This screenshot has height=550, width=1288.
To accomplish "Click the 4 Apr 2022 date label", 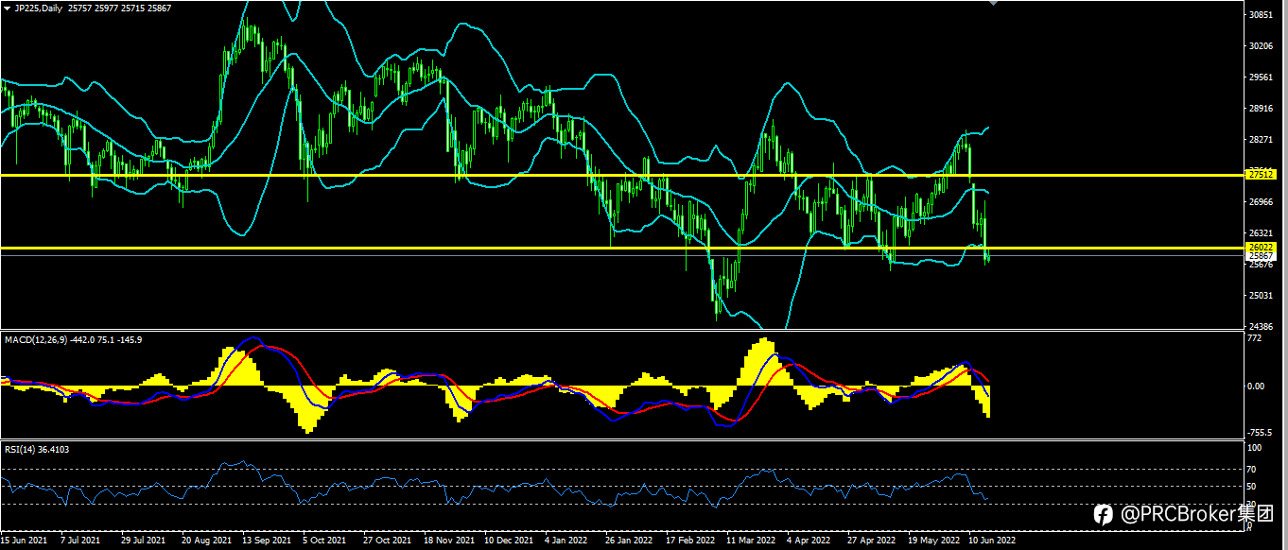I will tap(809, 541).
